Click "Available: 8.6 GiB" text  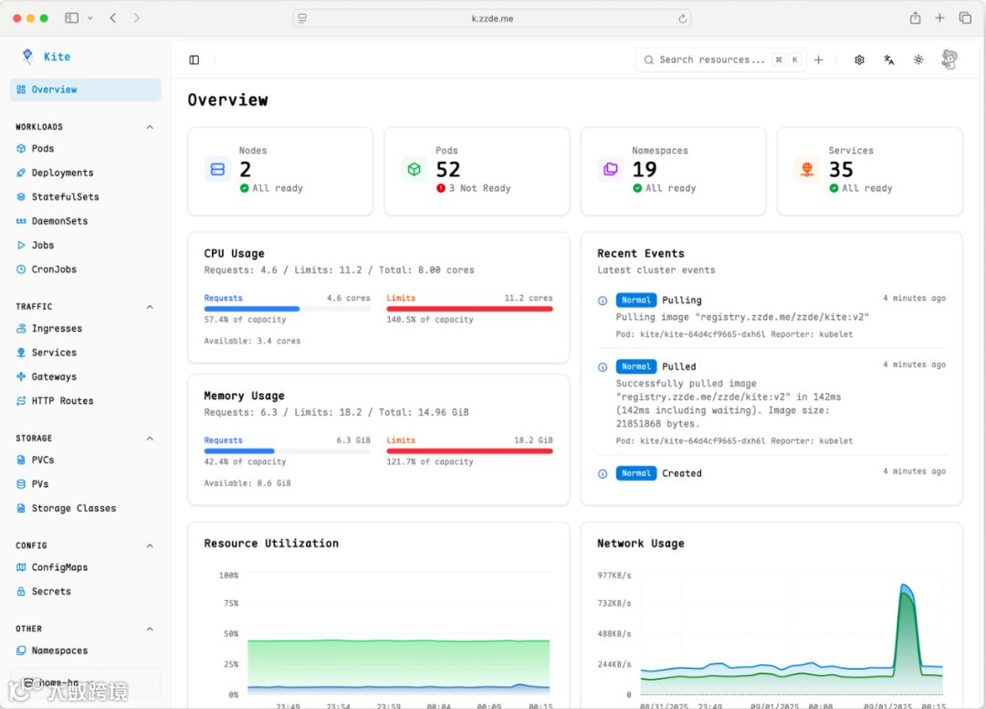pyautogui.click(x=247, y=483)
